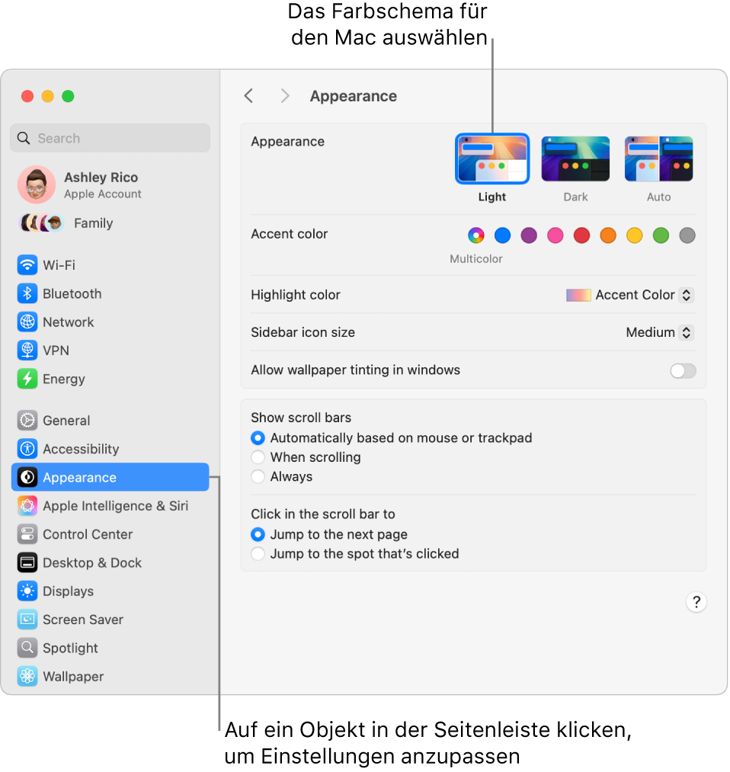Viewport: 730px width, 772px height.
Task: Click the Help question mark button
Action: [696, 602]
